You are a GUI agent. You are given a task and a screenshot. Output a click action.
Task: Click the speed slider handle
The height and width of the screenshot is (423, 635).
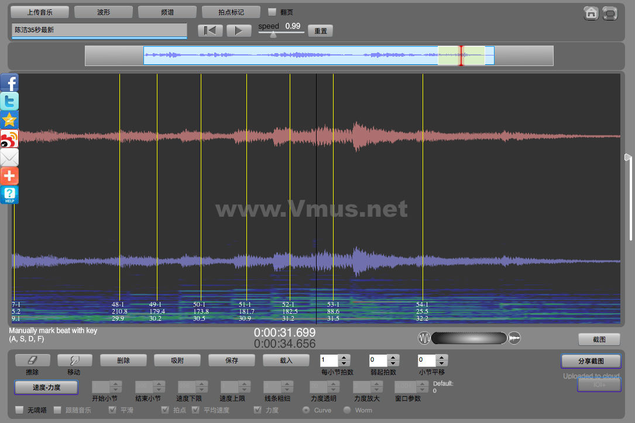tap(273, 34)
